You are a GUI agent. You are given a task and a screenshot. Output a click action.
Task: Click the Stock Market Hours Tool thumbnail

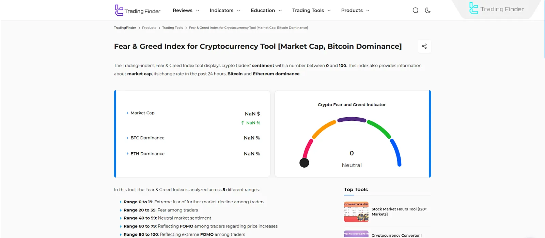(356, 212)
